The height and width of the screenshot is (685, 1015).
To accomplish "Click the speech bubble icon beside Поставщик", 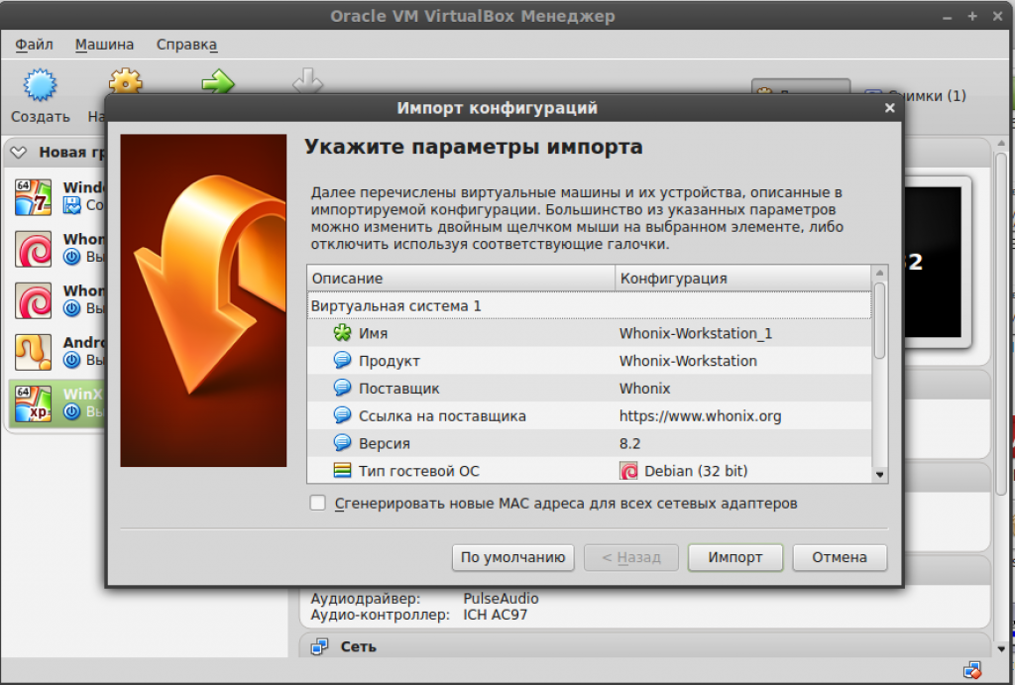I will coord(342,388).
